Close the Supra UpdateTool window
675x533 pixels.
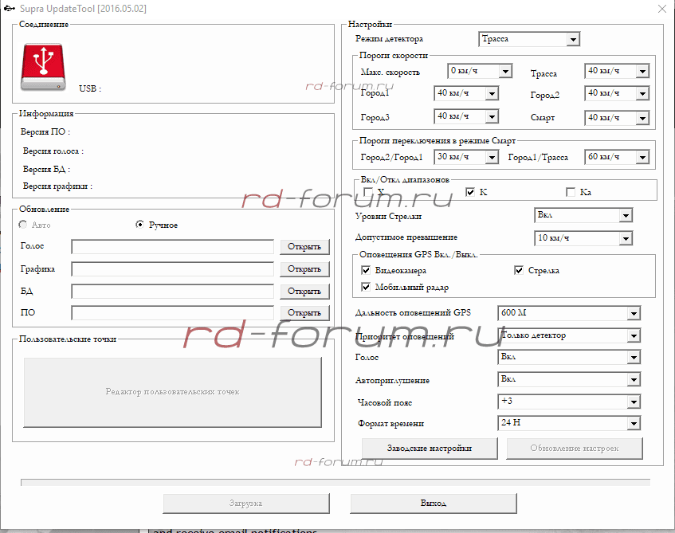tap(661, 9)
